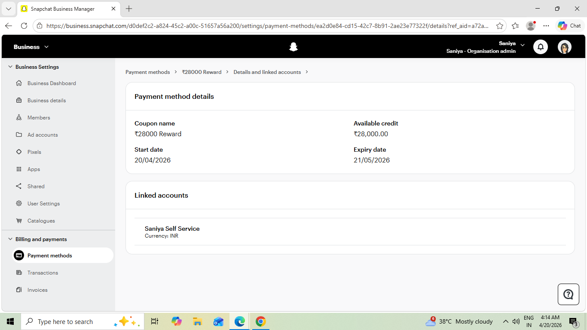The width and height of the screenshot is (587, 330).
Task: Bookmark page with the star icon
Action: pyautogui.click(x=499, y=26)
